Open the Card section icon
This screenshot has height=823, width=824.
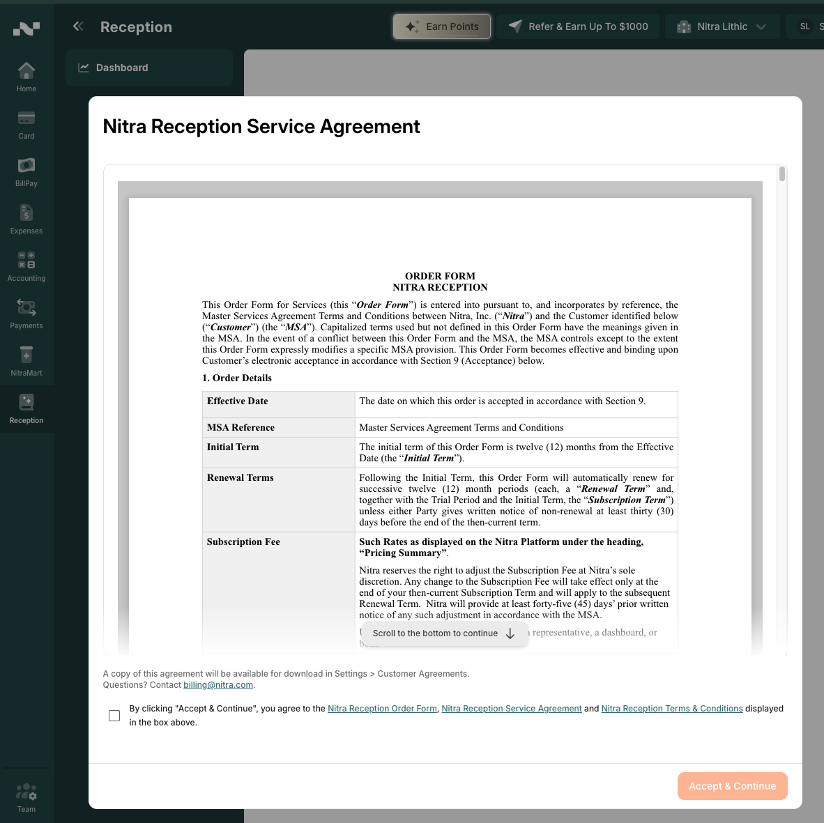(x=26, y=118)
